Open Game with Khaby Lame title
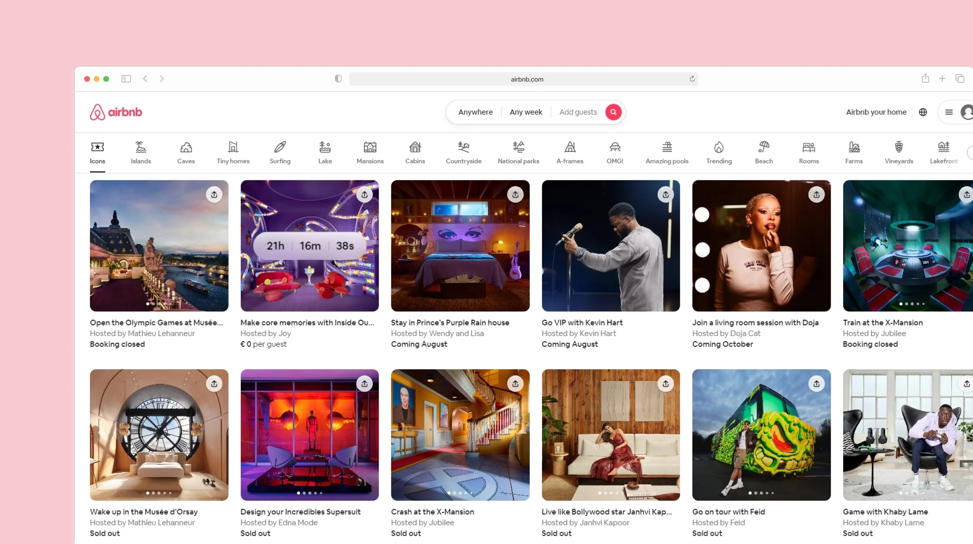Viewport: 973px width, 544px height. coord(885,512)
